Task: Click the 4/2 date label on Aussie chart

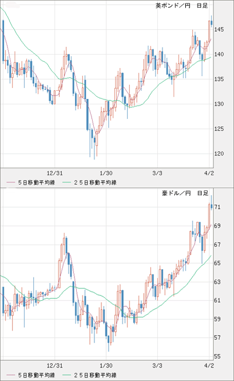Action: pos(209,366)
